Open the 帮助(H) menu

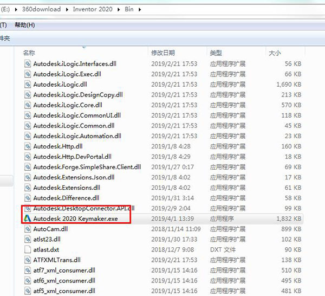coord(24,25)
